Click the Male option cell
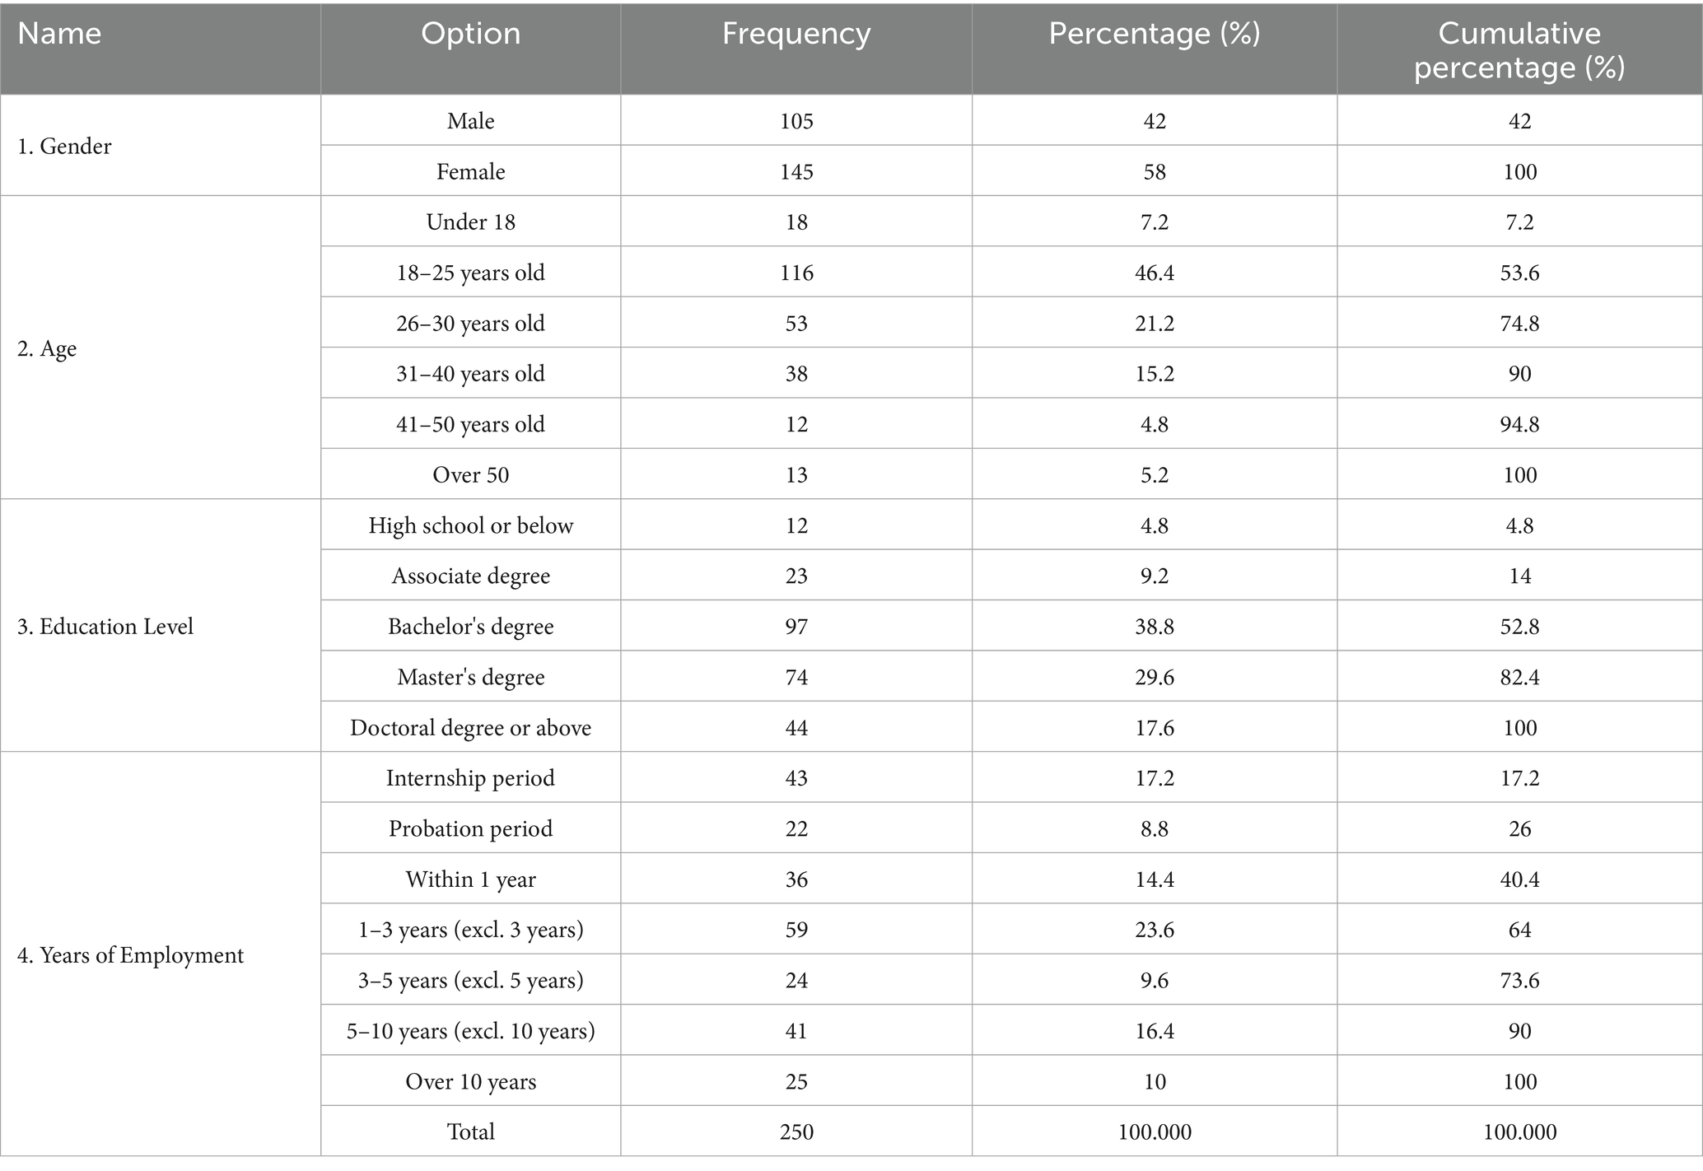This screenshot has width=1703, height=1171. point(470,121)
